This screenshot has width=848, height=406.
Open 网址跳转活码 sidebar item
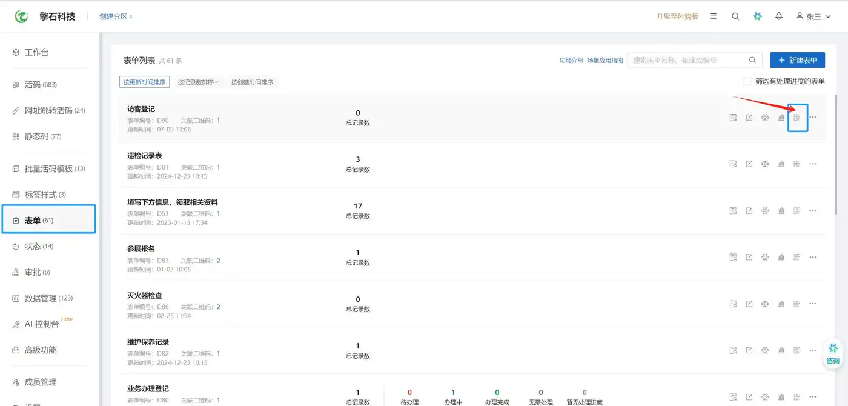click(49, 110)
